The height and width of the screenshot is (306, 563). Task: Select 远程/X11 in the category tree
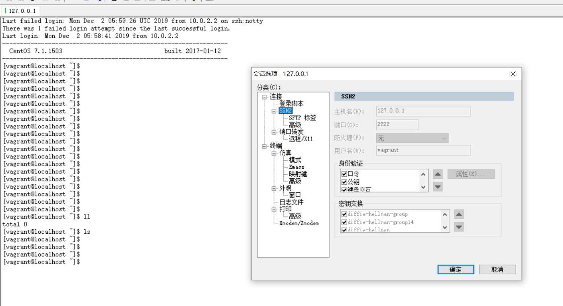click(301, 139)
